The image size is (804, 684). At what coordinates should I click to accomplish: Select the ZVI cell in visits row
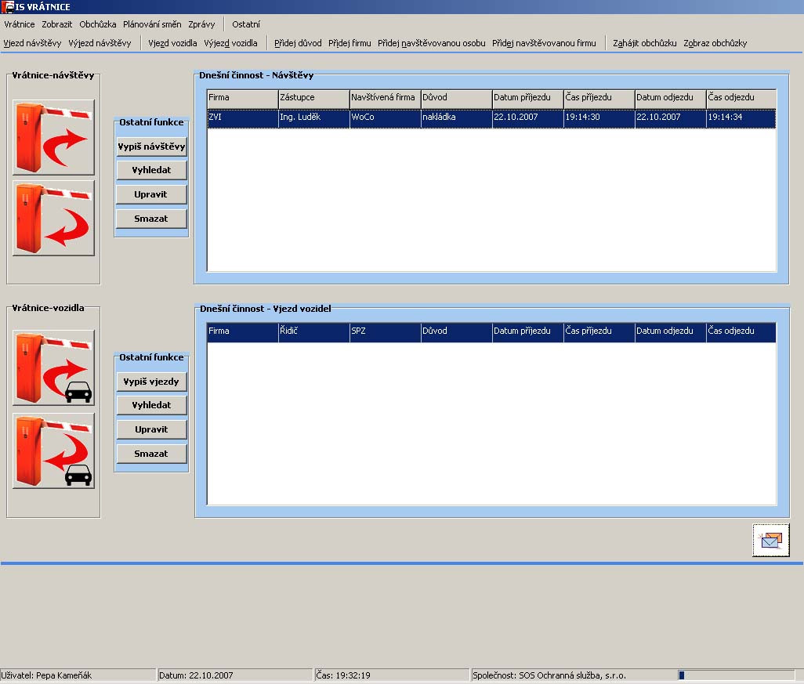pyautogui.click(x=243, y=118)
